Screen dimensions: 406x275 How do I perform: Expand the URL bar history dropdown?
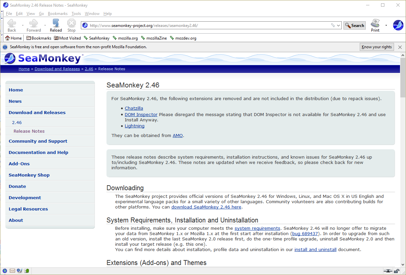coord(339,26)
